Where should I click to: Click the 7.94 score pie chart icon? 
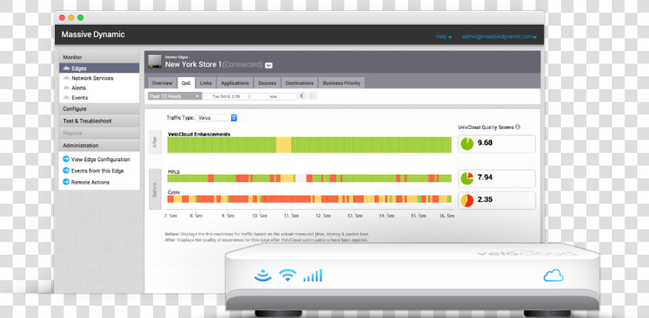467,178
